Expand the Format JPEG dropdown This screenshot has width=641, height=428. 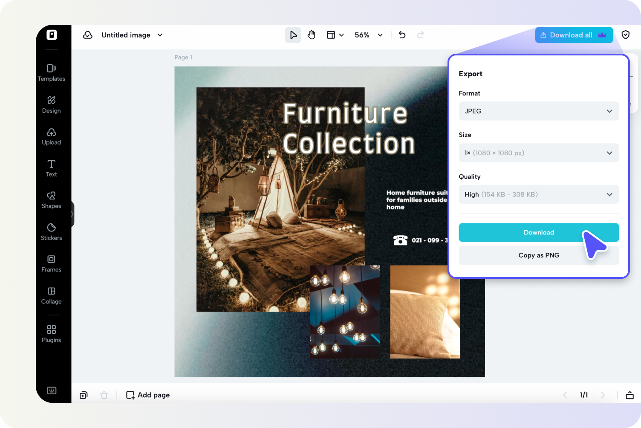[x=539, y=111]
